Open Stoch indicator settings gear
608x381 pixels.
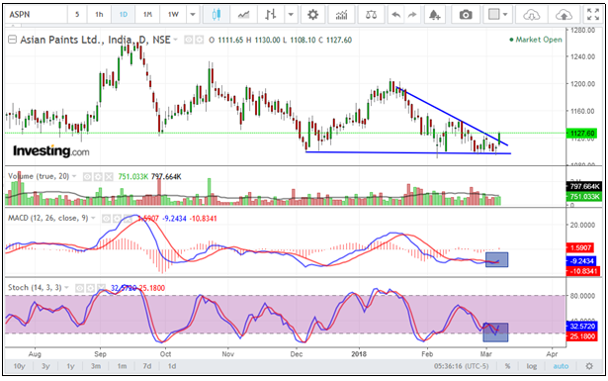tap(90, 288)
